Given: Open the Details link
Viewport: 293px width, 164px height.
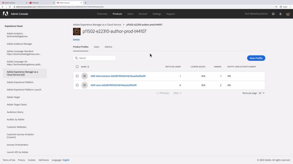Looking at the screenshot, I should pyautogui.click(x=76, y=40).
